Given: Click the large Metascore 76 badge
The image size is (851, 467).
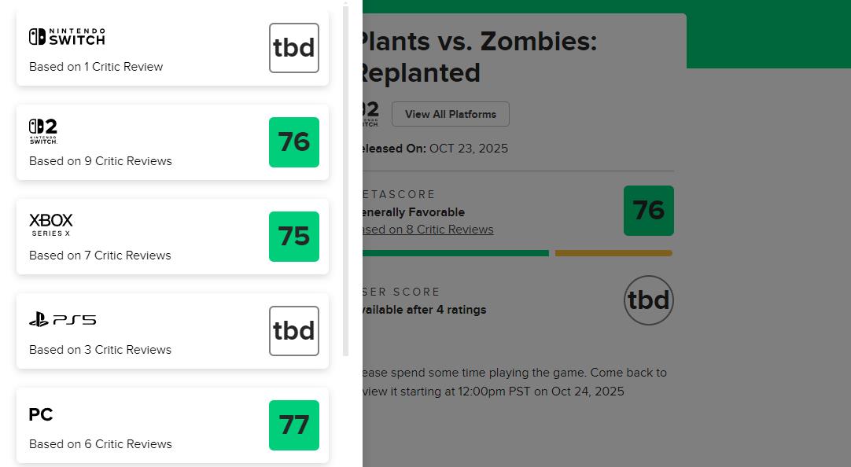Looking at the screenshot, I should pyautogui.click(x=649, y=211).
